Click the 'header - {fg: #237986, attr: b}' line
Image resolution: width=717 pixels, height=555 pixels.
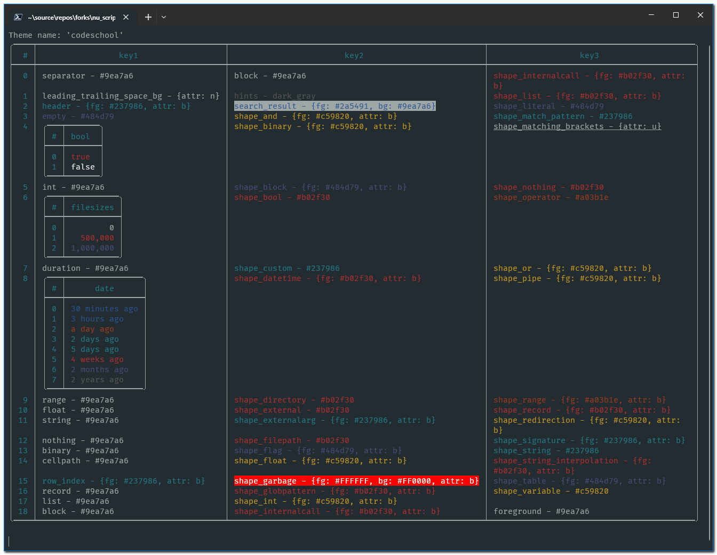pos(117,106)
